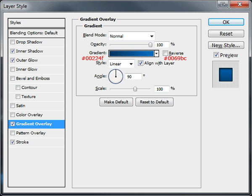Uncheck the Gradient Overlay checkbox
This screenshot has width=252, height=196.
click(x=13, y=124)
